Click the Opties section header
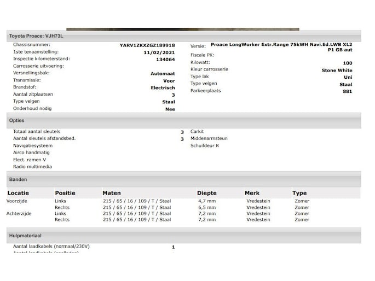The width and height of the screenshot is (375, 281). (x=17, y=120)
